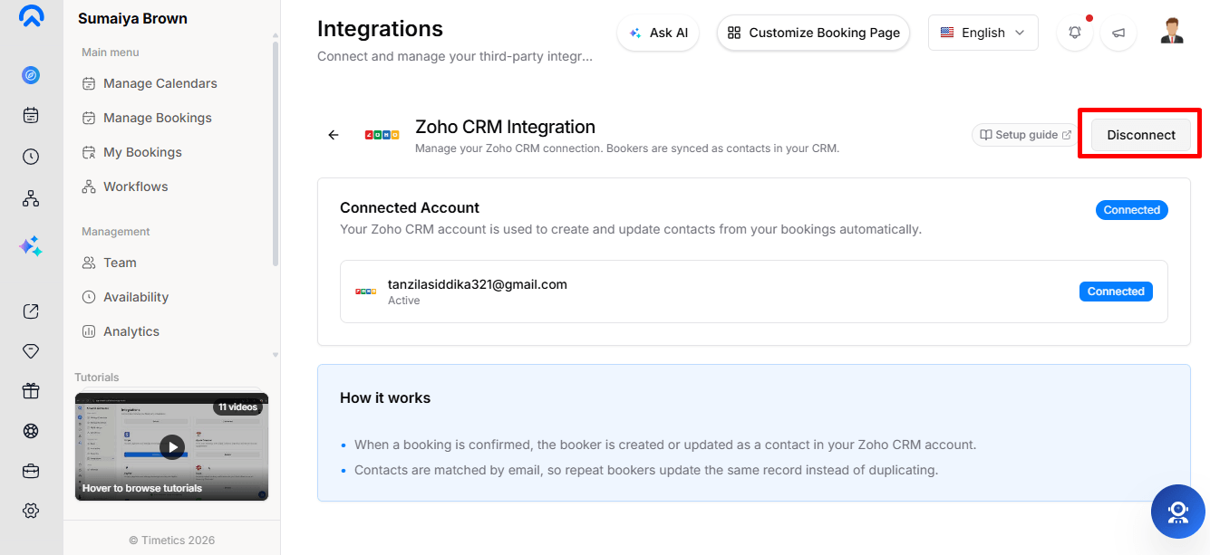Click the compass icon in left rail
1210x555 pixels.
[31, 75]
